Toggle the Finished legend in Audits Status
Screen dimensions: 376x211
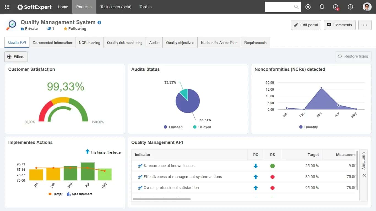[x=173, y=127]
